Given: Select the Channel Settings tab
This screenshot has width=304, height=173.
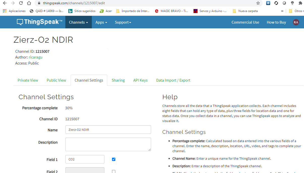Looking at the screenshot, I should point(89,80).
